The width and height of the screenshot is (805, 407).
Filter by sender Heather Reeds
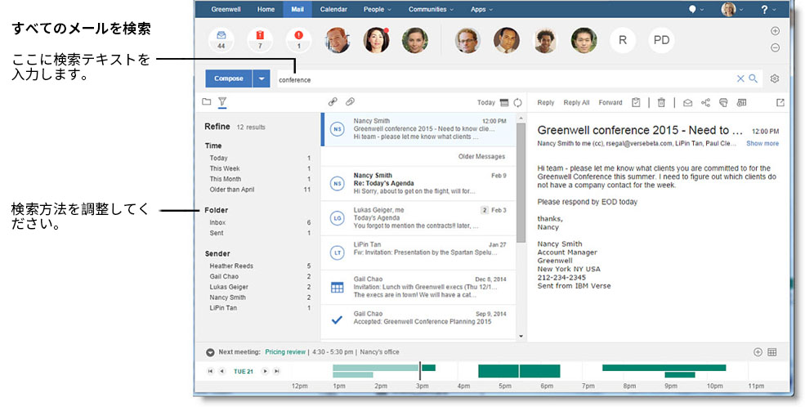pos(259,266)
